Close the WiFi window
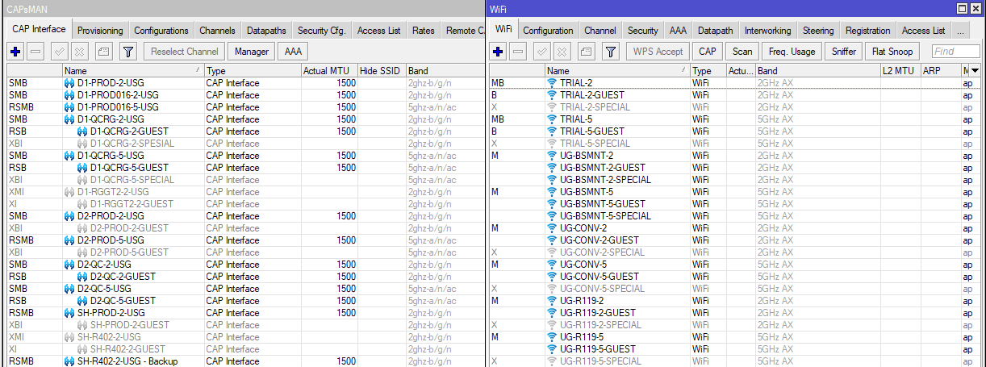The height and width of the screenshot is (367, 986). (x=976, y=8)
